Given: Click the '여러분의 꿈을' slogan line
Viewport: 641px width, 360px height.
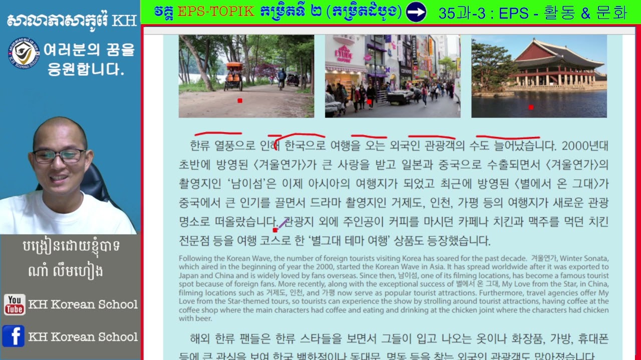Looking at the screenshot, I should [89, 49].
